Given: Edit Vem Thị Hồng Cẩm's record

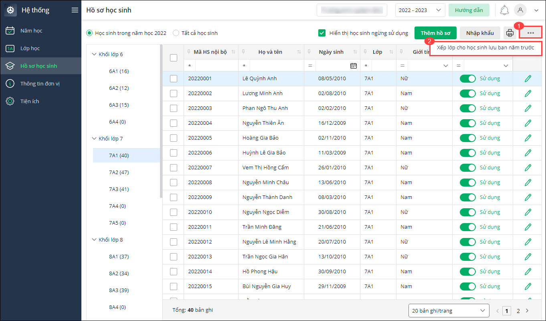Looking at the screenshot, I should (528, 168).
